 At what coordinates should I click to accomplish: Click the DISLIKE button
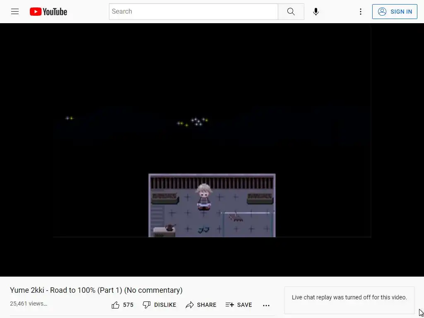click(159, 305)
